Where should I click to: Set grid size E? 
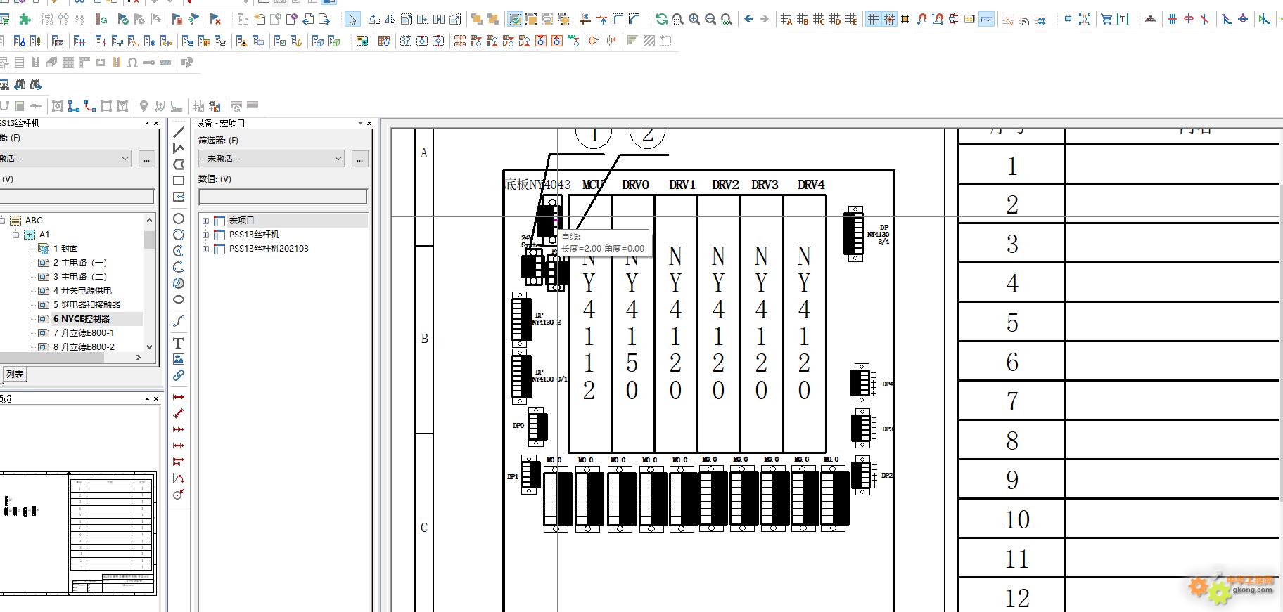[851, 19]
